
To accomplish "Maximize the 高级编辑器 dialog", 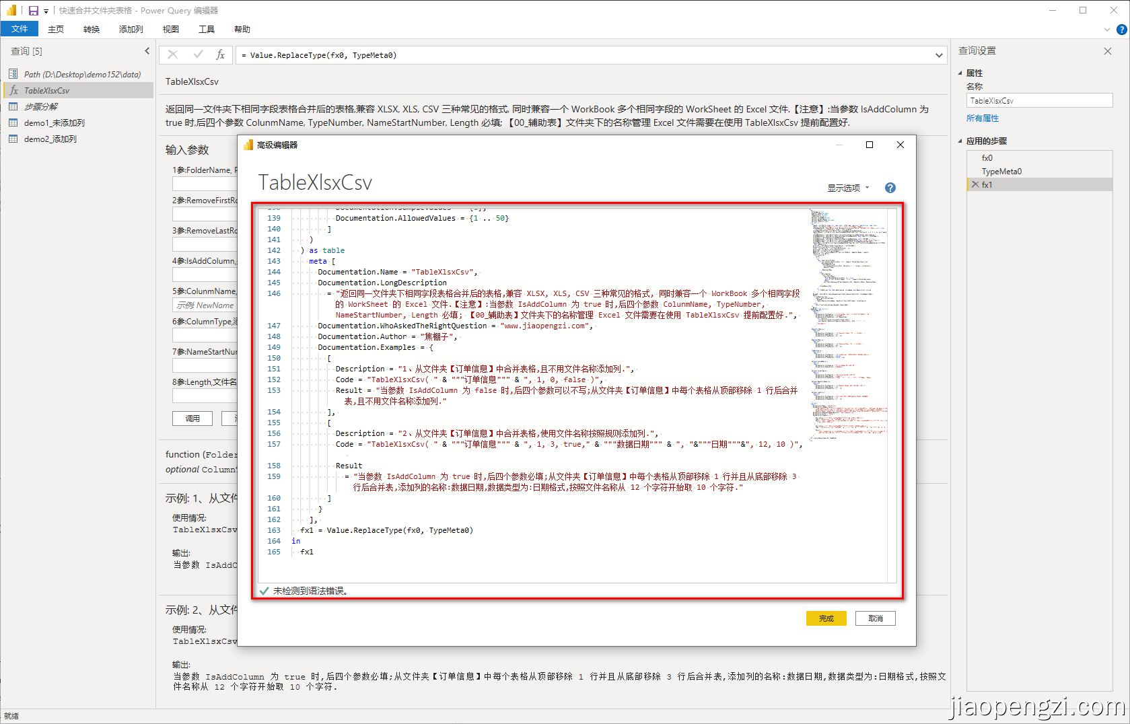I will (870, 145).
